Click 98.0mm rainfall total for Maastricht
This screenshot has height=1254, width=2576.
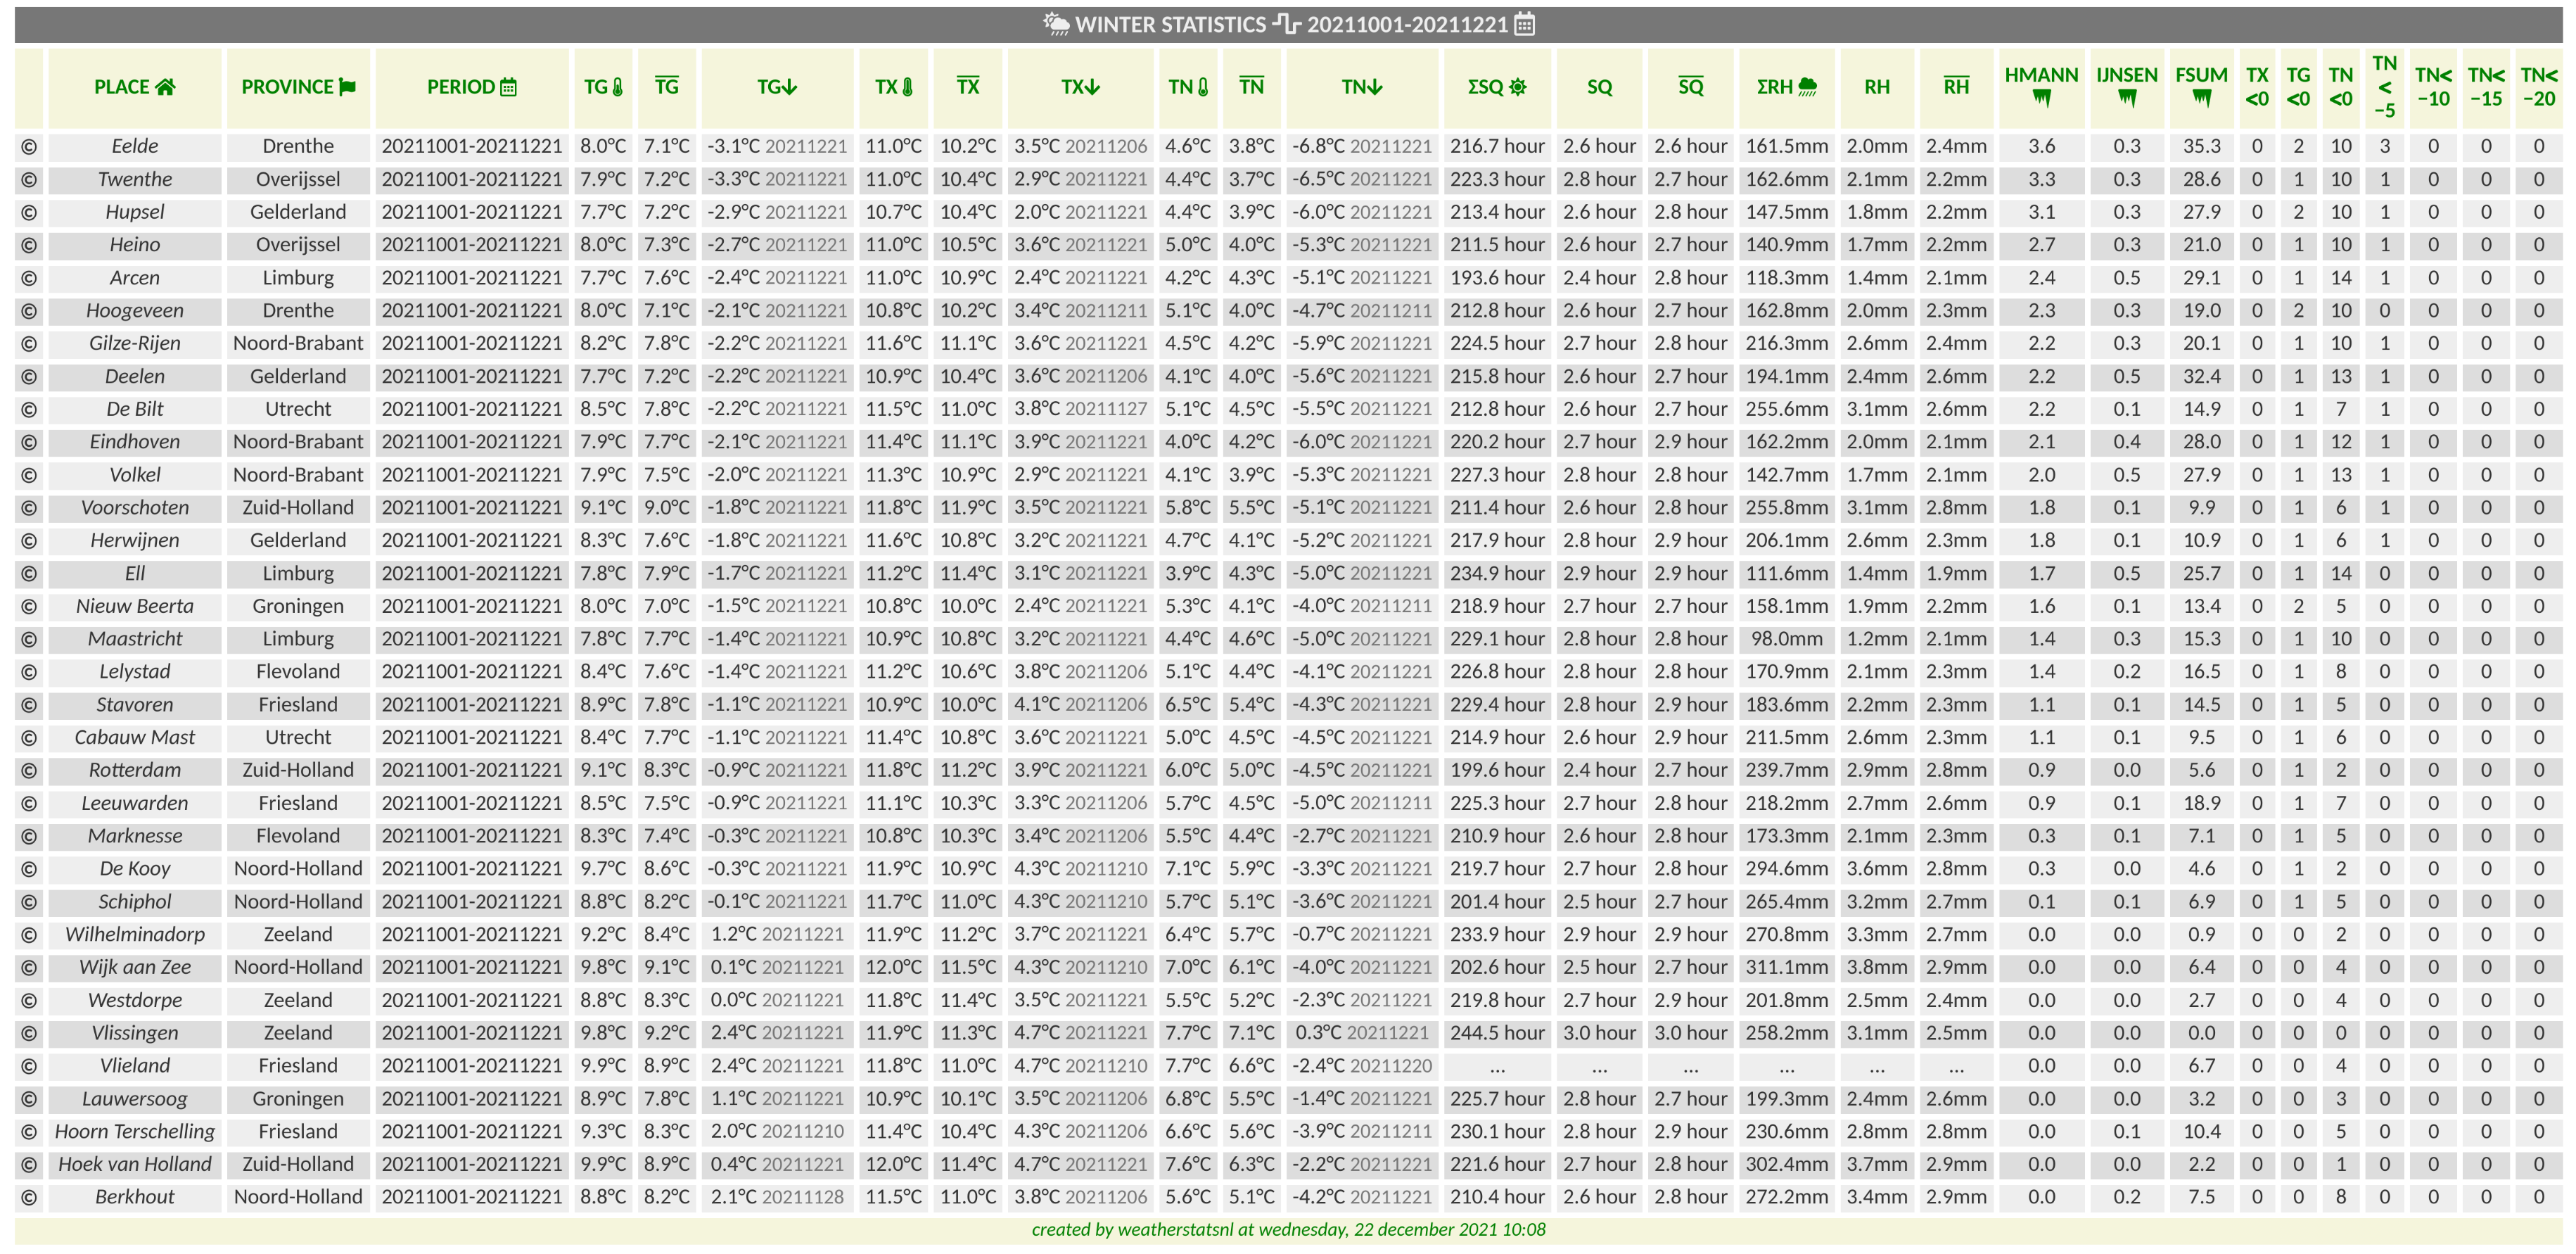[1787, 639]
